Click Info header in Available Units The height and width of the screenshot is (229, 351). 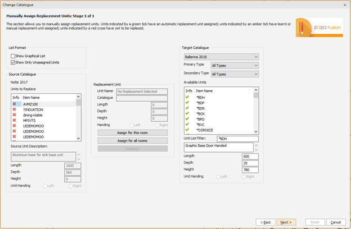(189, 91)
